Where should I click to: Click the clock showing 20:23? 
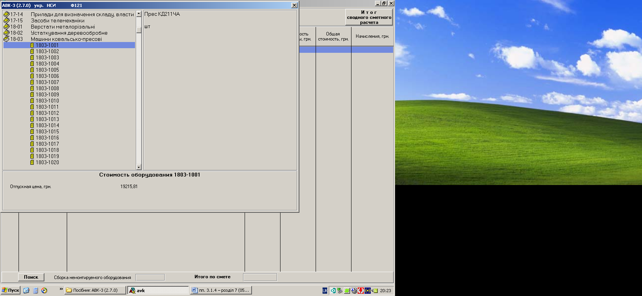[x=385, y=291]
